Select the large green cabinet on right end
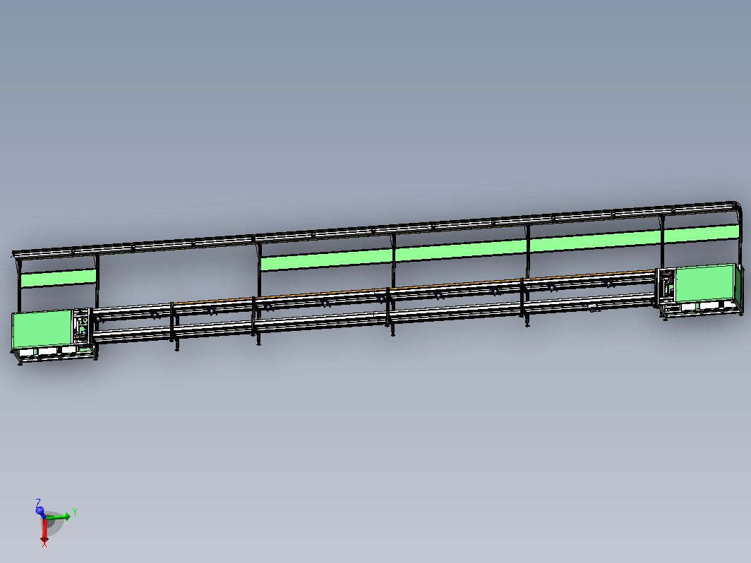Screen dimensions: 751x563 pyautogui.click(x=704, y=284)
